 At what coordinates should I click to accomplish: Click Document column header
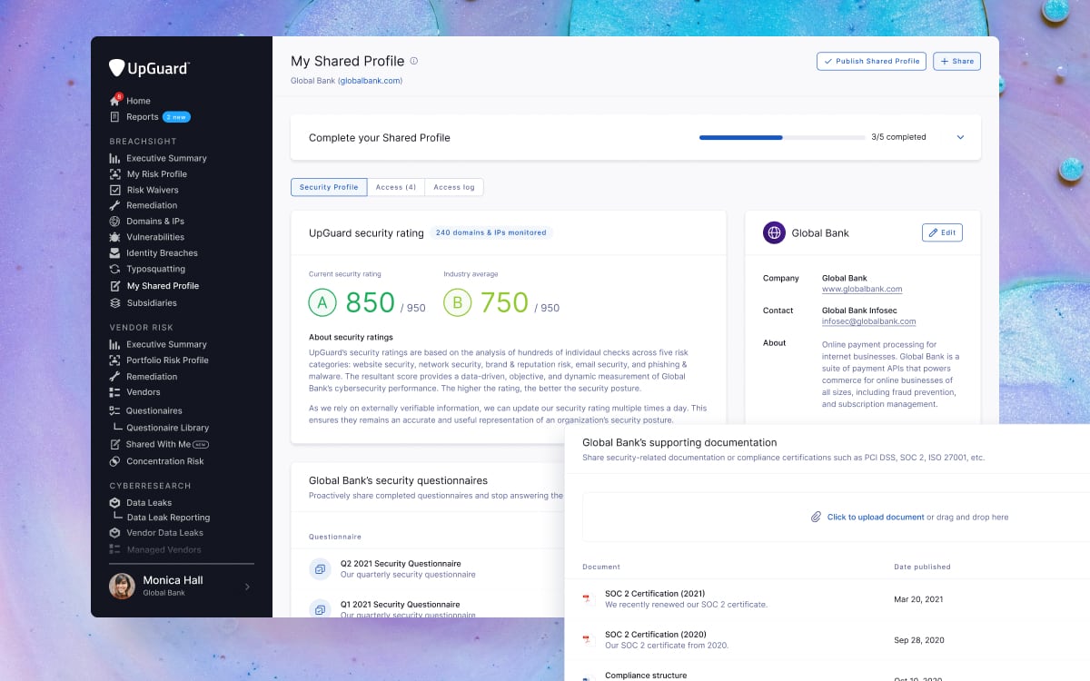pos(601,567)
